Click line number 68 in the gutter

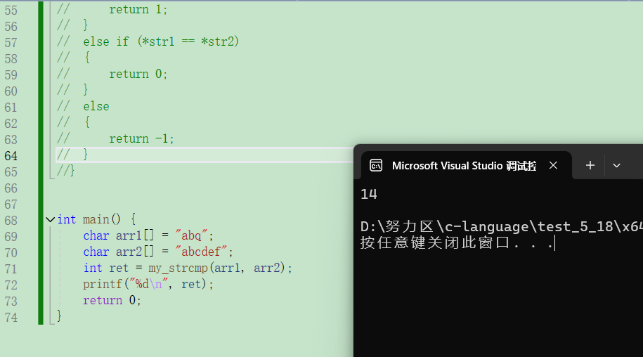(x=11, y=221)
